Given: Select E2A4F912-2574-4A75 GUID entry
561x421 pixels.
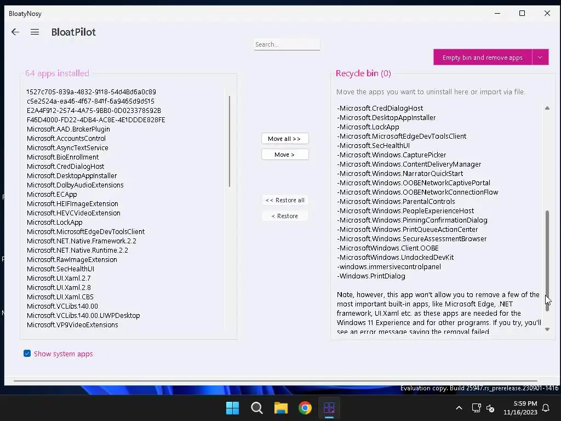Looking at the screenshot, I should click(x=94, y=110).
